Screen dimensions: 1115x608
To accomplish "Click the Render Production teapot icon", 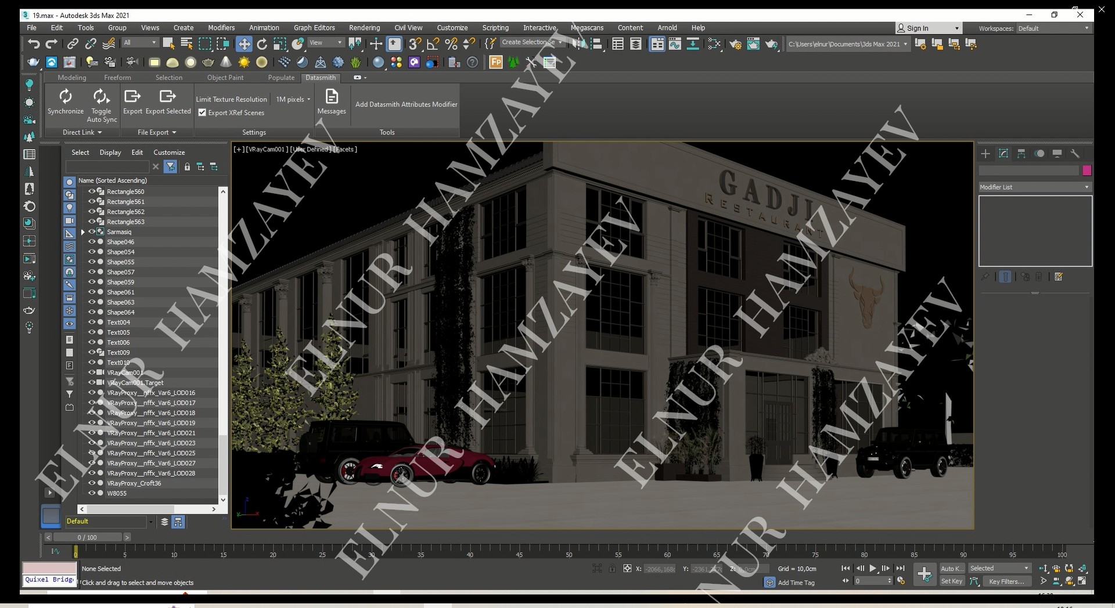I will click(x=771, y=44).
